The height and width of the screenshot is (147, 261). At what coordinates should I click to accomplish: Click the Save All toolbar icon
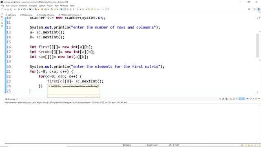(11, 9)
